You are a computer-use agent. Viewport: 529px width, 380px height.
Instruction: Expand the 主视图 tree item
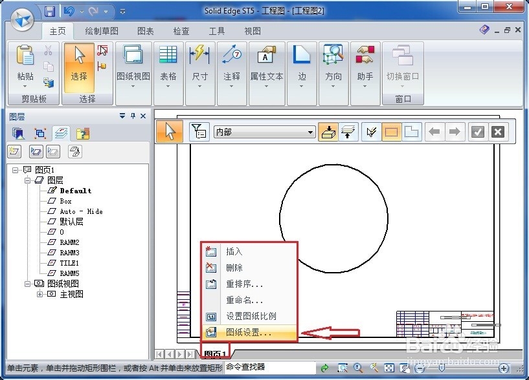point(41,294)
